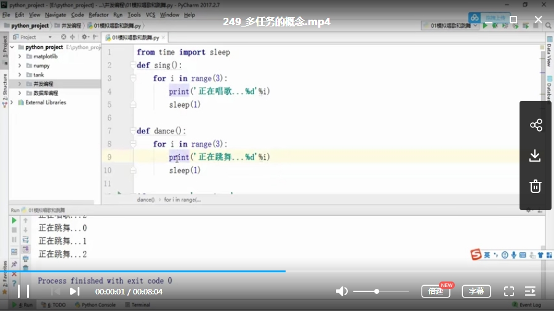Screen dimensions: 554x311
Task: Expand the tank folder
Action: (20, 75)
